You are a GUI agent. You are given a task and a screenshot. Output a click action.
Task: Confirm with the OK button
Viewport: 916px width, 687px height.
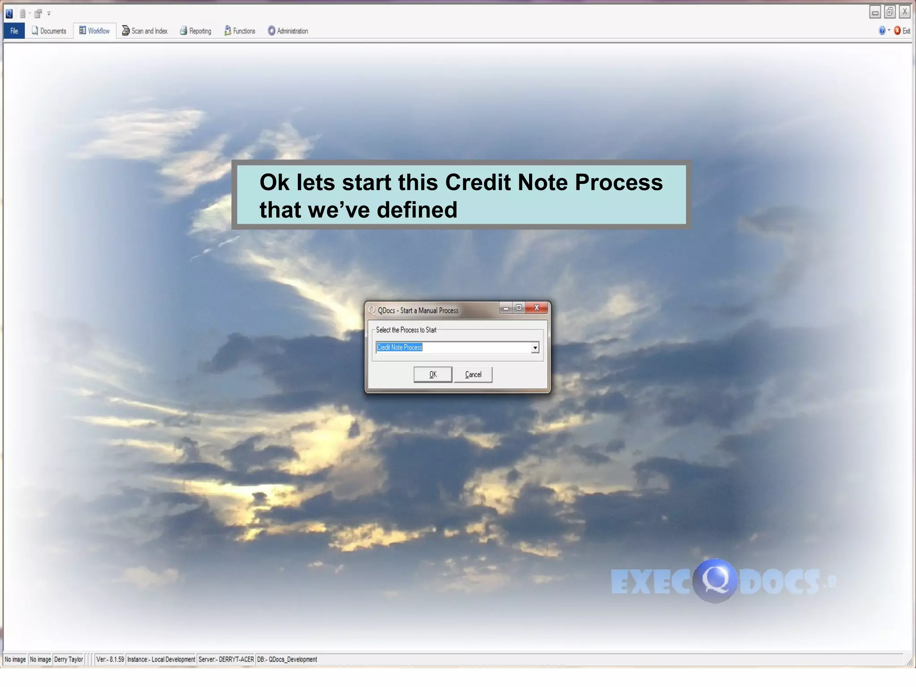pyautogui.click(x=433, y=375)
